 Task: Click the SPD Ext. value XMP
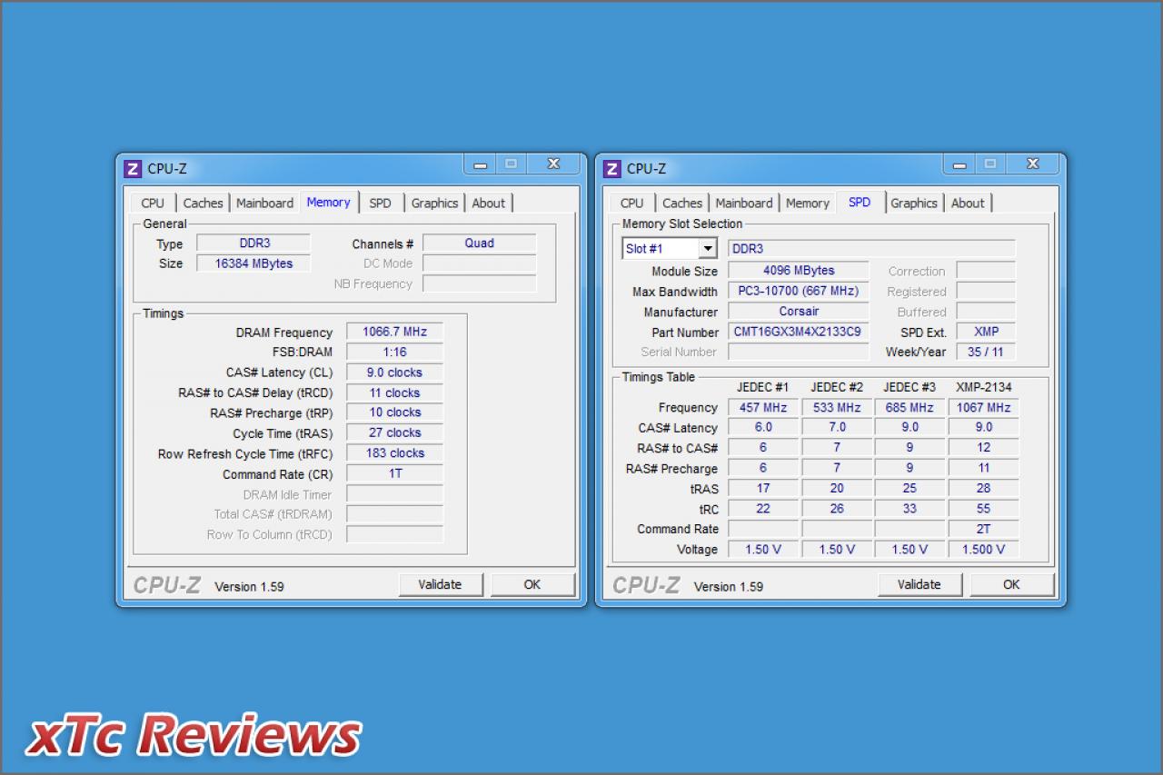pyautogui.click(x=986, y=332)
